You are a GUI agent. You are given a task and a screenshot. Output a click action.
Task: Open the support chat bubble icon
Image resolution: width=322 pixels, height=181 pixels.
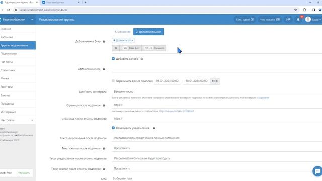(x=317, y=171)
